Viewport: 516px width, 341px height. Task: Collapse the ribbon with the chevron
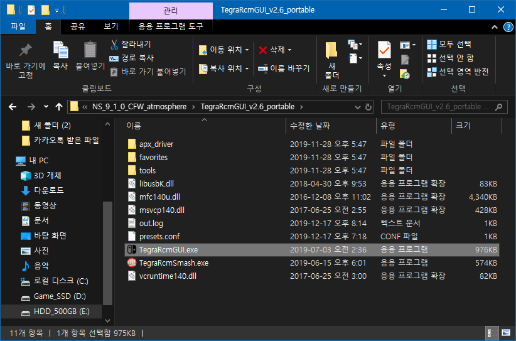(x=494, y=28)
